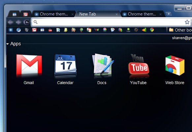This screenshot has height=132, width=192.
Task: Click the Web Store label text
Action: (x=175, y=83)
